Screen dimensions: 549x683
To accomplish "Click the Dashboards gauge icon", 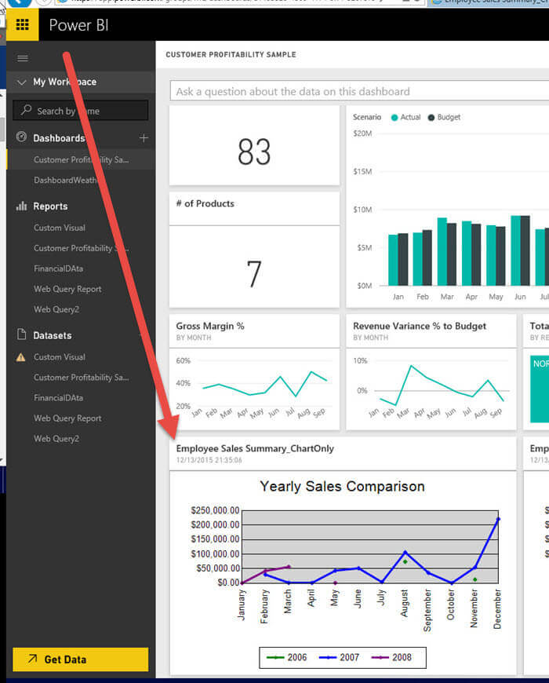I will 21,137.
